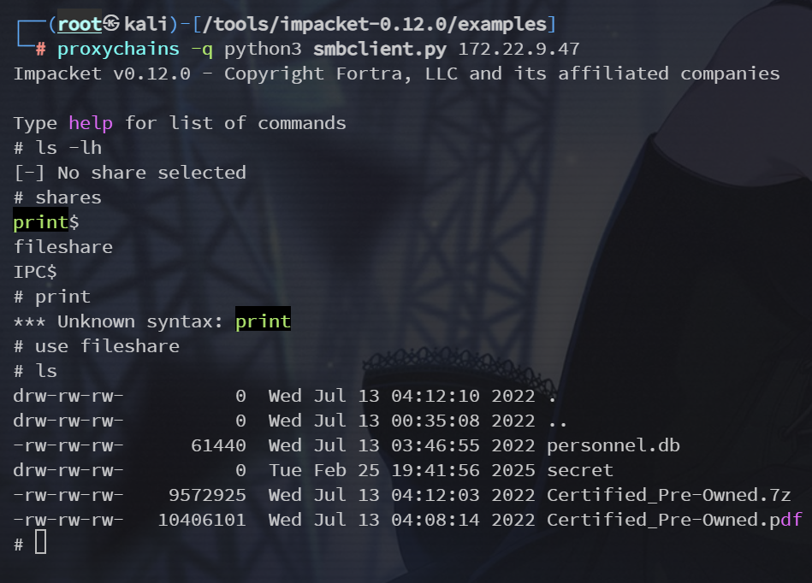812x583 pixels.
Task: Click the 'No share selected' error message
Action: [x=151, y=173]
